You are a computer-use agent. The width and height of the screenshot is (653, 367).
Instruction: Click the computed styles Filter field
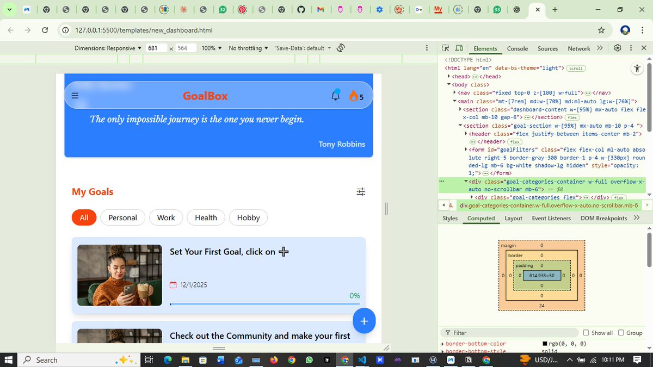pos(509,333)
